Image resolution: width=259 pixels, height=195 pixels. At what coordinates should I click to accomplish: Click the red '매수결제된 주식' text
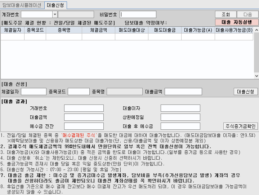pos(79,135)
